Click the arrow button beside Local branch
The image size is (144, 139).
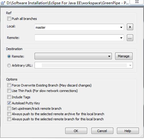click(130, 27)
